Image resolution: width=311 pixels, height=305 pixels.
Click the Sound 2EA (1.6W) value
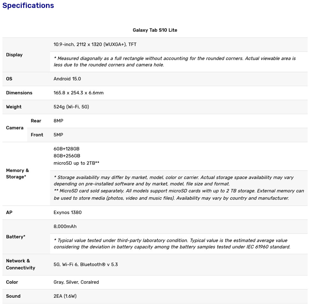pos(65,296)
